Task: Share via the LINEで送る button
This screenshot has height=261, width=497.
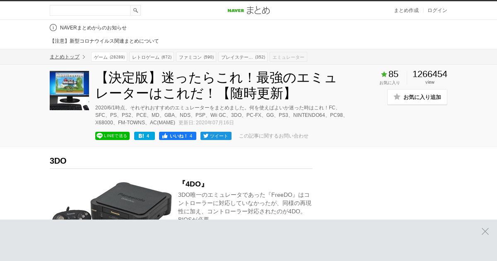Action: 112,136
